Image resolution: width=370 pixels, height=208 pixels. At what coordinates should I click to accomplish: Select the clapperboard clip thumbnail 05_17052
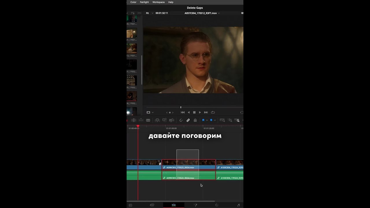(x=132, y=80)
